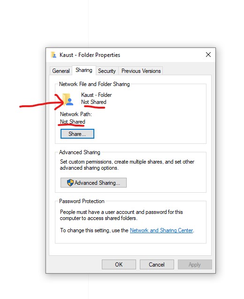Image resolution: width=244 pixels, height=299 pixels.
Task: Go to the Previous Versions tab
Action: coord(141,71)
